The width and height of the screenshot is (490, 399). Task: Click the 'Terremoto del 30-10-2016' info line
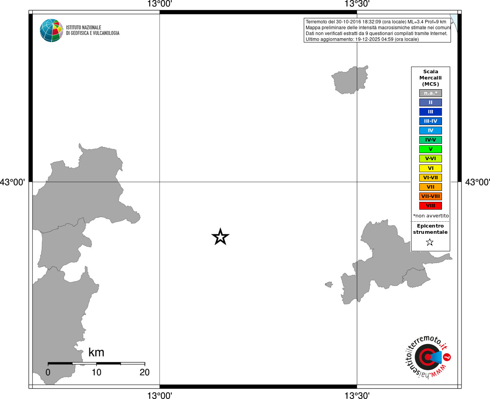click(x=376, y=22)
